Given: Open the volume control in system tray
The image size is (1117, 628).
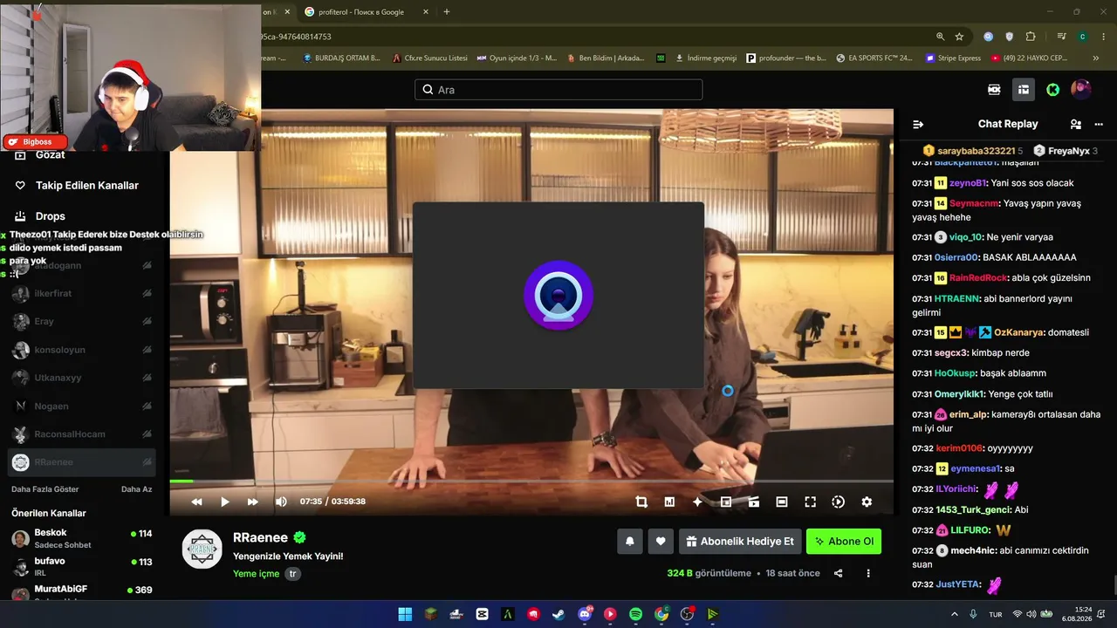Looking at the screenshot, I should [x=1031, y=614].
